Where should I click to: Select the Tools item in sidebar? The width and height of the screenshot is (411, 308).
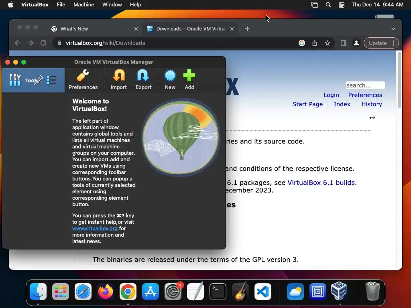point(33,80)
